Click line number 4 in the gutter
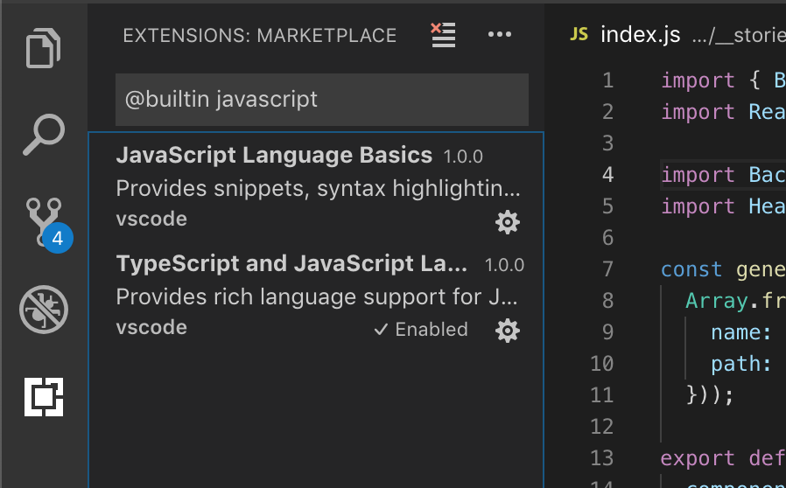This screenshot has height=488, width=786. coord(607,175)
